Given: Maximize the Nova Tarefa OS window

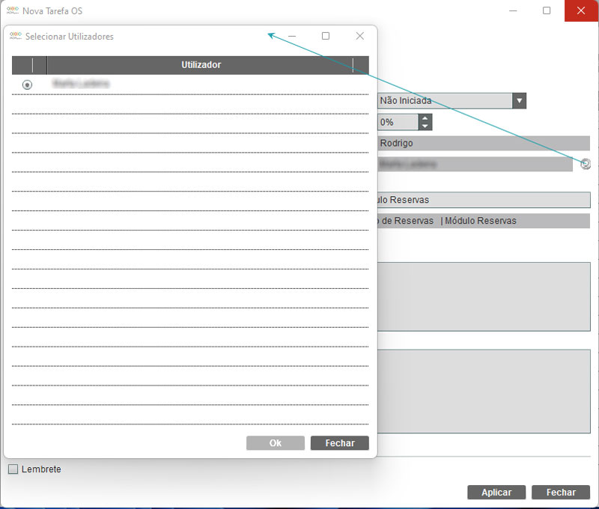Looking at the screenshot, I should click(547, 10).
